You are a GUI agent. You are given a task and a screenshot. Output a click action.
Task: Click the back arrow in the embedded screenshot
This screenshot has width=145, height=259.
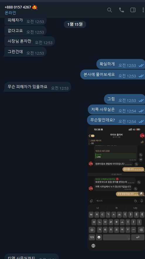pos(90,135)
